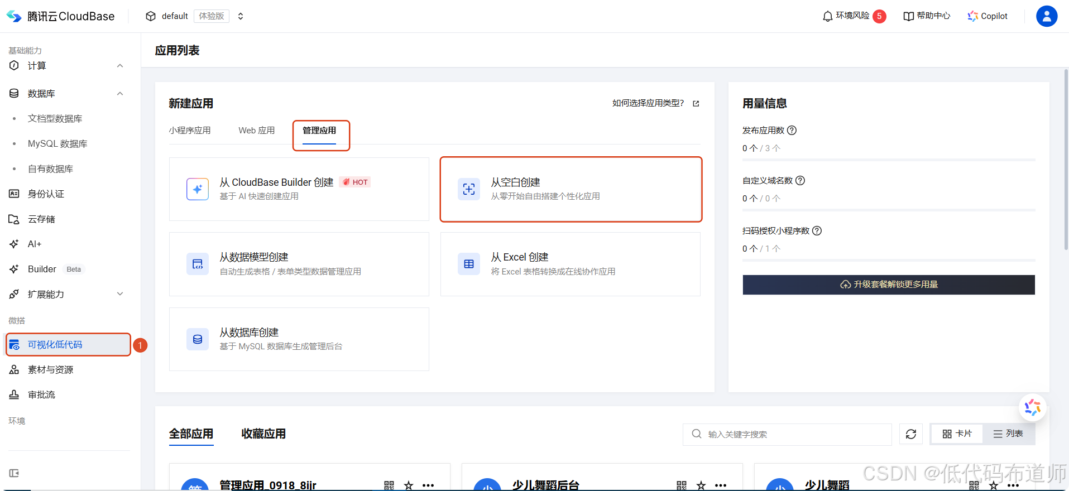The image size is (1069, 491).
Task: Open the environment switcher arrows beside default
Action: click(241, 16)
